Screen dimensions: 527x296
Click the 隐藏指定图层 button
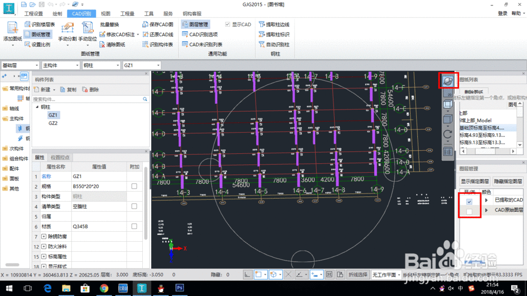[x=508, y=181]
